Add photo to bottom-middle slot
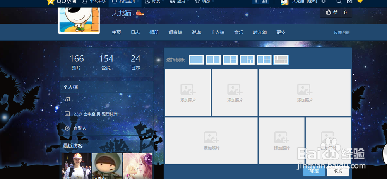387x179 pixels. point(282,141)
